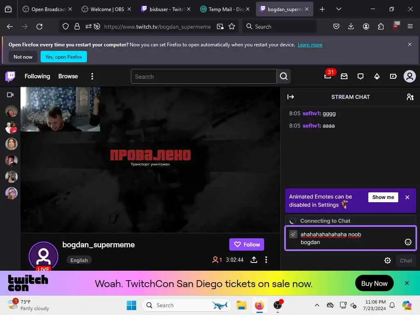Click Buy Now on TwitchCon banner

click(374, 283)
